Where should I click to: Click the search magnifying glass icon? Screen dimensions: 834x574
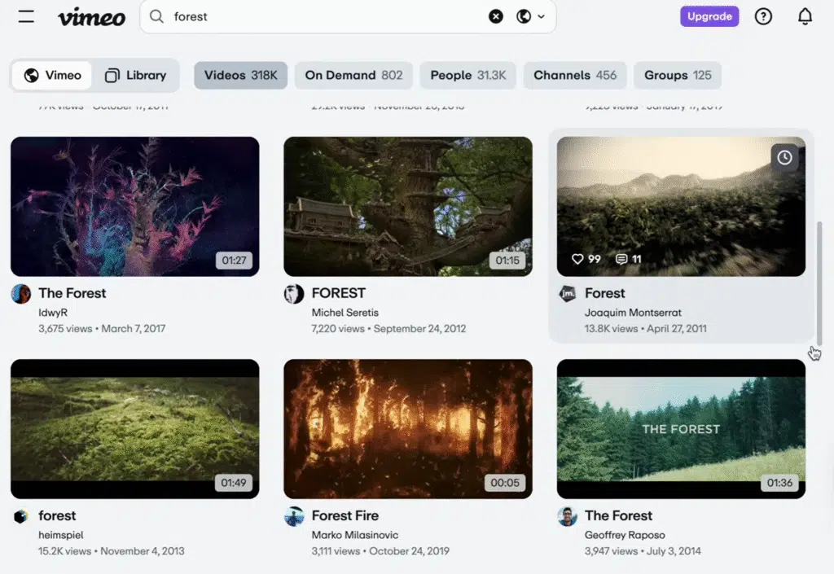pos(156,16)
